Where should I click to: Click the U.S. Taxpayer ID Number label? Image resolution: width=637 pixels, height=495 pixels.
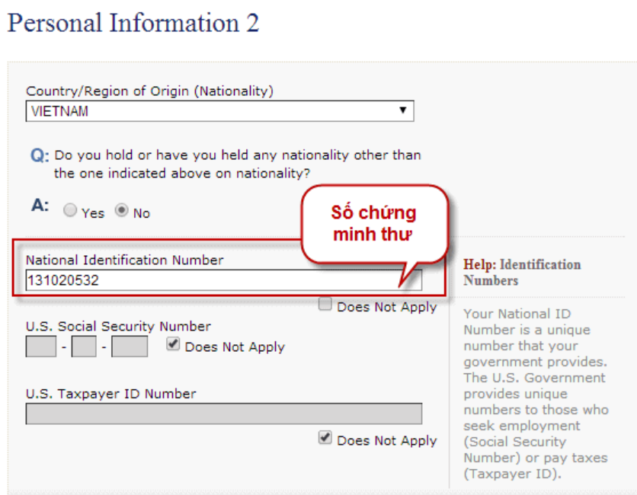tap(110, 394)
